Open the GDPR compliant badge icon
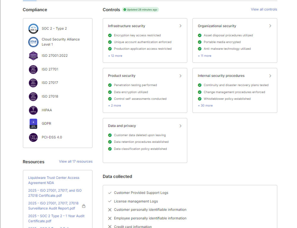 click(33, 124)
